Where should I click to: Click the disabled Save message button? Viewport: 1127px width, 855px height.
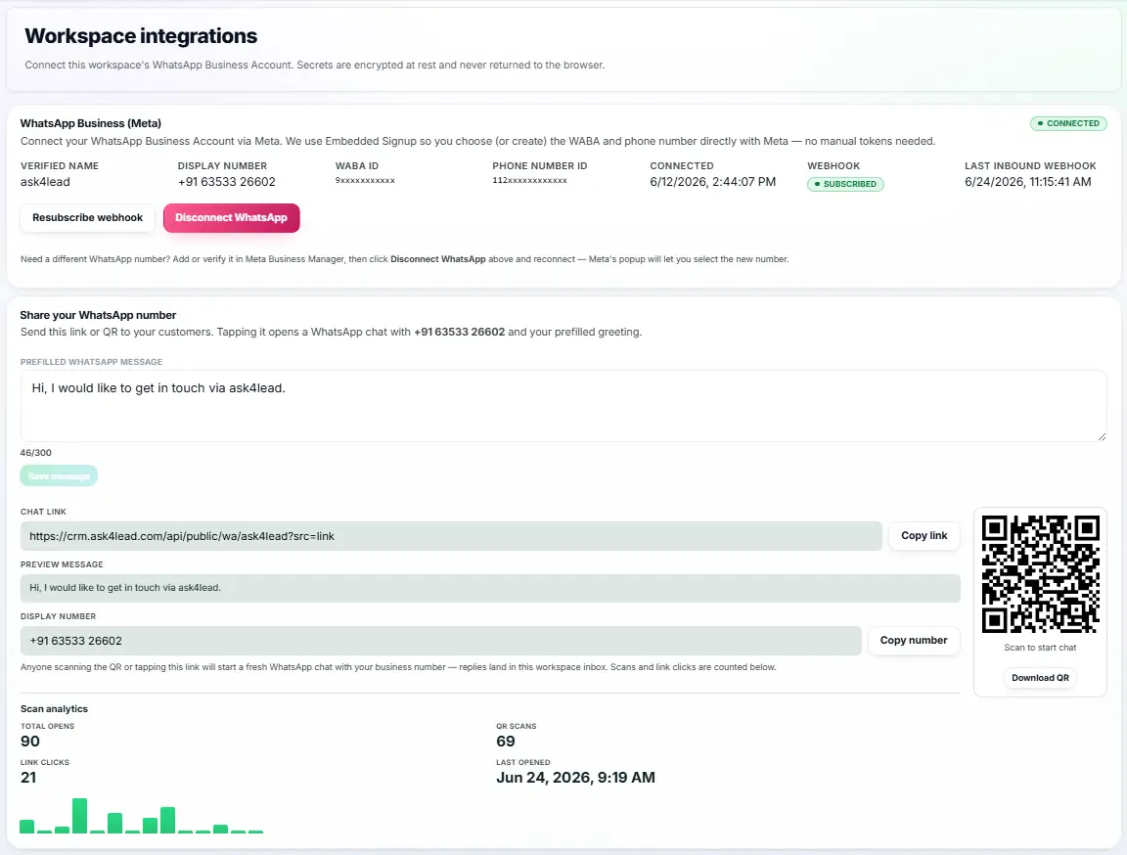point(59,475)
